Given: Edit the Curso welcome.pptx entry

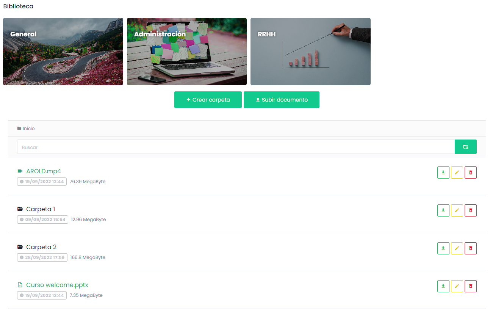Looking at the screenshot, I should pyautogui.click(x=457, y=286).
